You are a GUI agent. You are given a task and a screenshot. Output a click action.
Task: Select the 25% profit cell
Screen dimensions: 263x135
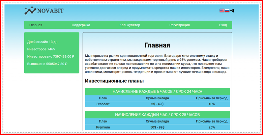point(212,127)
